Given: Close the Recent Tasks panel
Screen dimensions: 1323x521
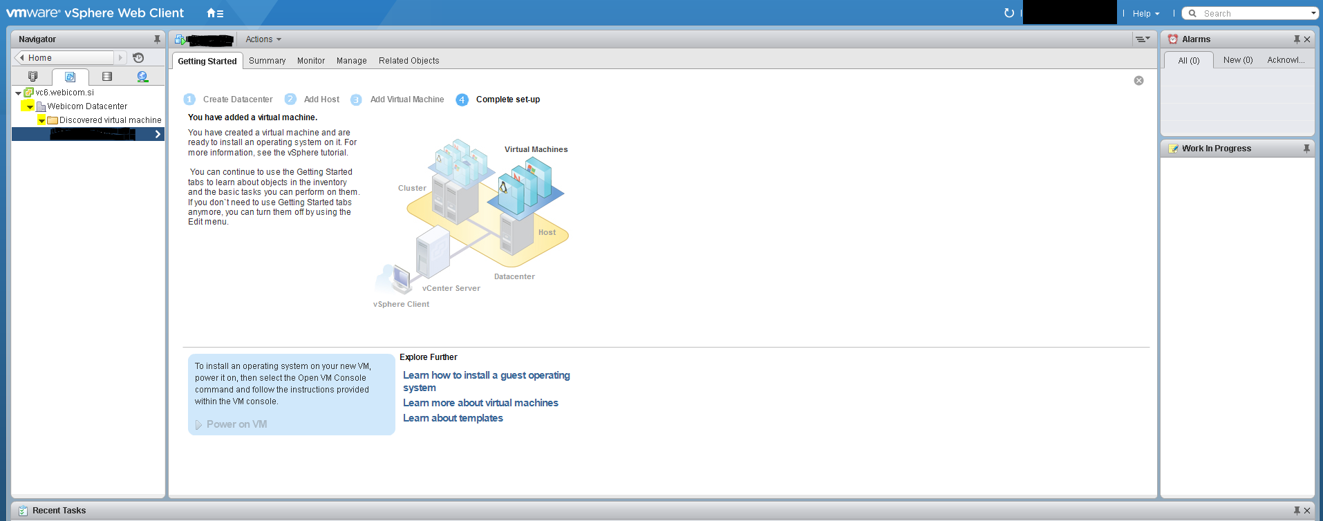Looking at the screenshot, I should pyautogui.click(x=1307, y=511).
